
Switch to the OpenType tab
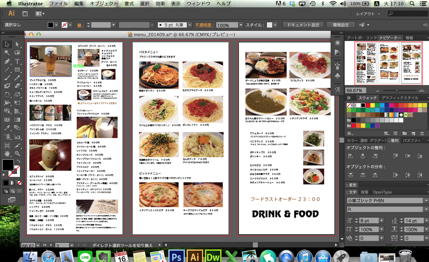pyautogui.click(x=382, y=192)
